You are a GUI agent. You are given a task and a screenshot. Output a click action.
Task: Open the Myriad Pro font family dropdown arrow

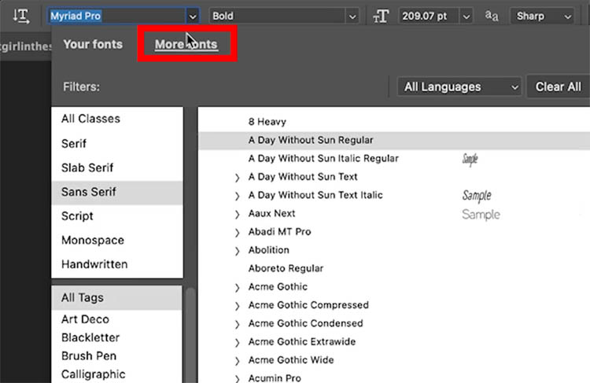tap(193, 17)
